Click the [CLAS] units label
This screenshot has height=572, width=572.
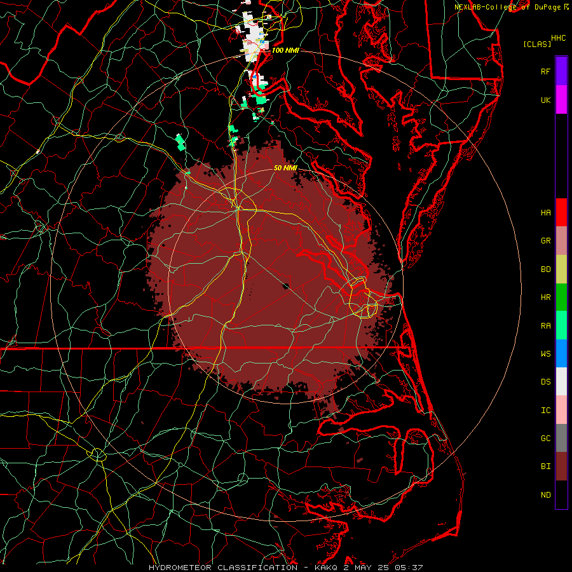click(x=537, y=44)
